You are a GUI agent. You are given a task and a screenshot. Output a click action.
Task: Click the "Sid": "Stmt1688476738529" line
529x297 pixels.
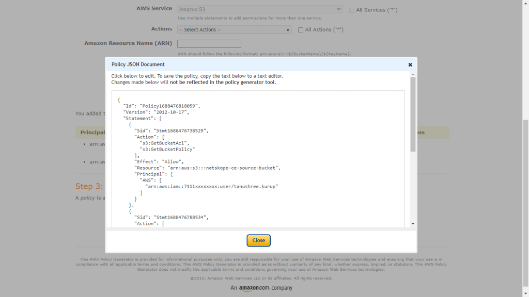tap(172, 130)
